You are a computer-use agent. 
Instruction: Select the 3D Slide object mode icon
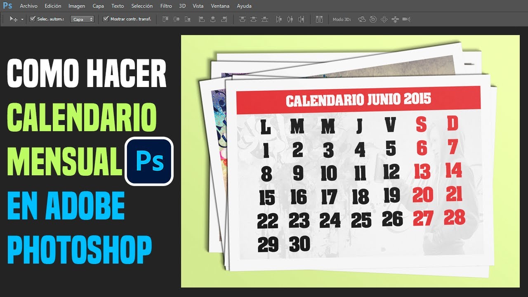tap(395, 19)
